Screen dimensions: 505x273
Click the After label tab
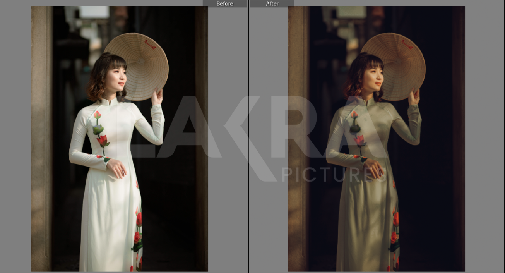[x=272, y=4]
